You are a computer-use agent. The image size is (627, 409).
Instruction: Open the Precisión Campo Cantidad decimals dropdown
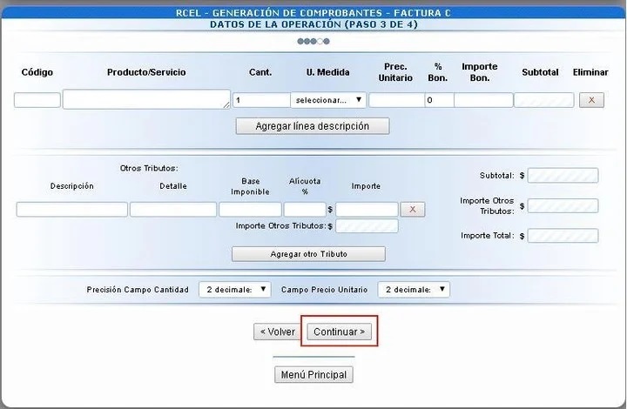pos(235,290)
